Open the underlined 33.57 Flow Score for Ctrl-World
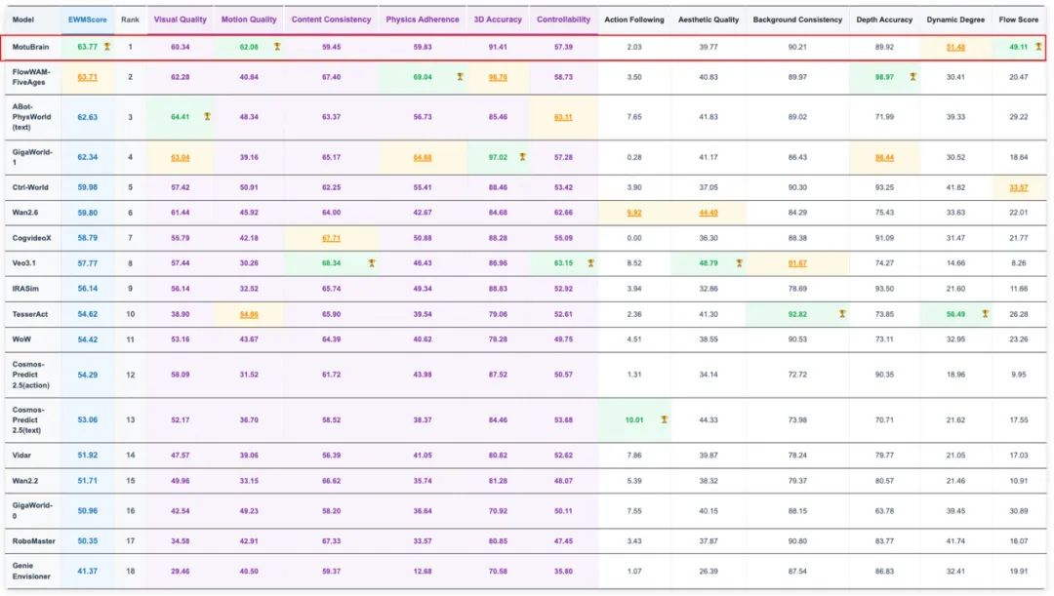Screen dimensions: 1054x596 tap(1018, 187)
